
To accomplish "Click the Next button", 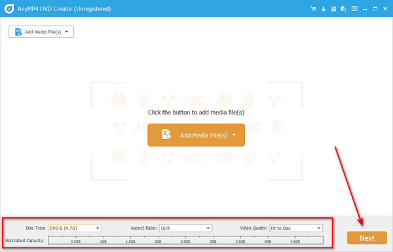I will (x=367, y=238).
